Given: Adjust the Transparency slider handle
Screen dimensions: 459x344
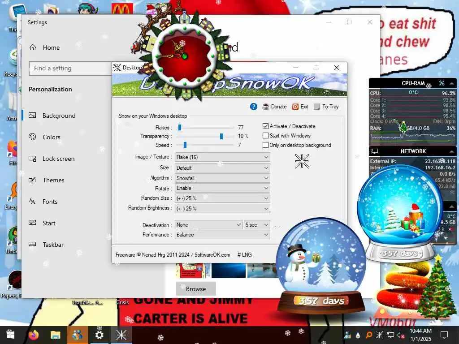Looking at the screenshot, I should [x=221, y=136].
